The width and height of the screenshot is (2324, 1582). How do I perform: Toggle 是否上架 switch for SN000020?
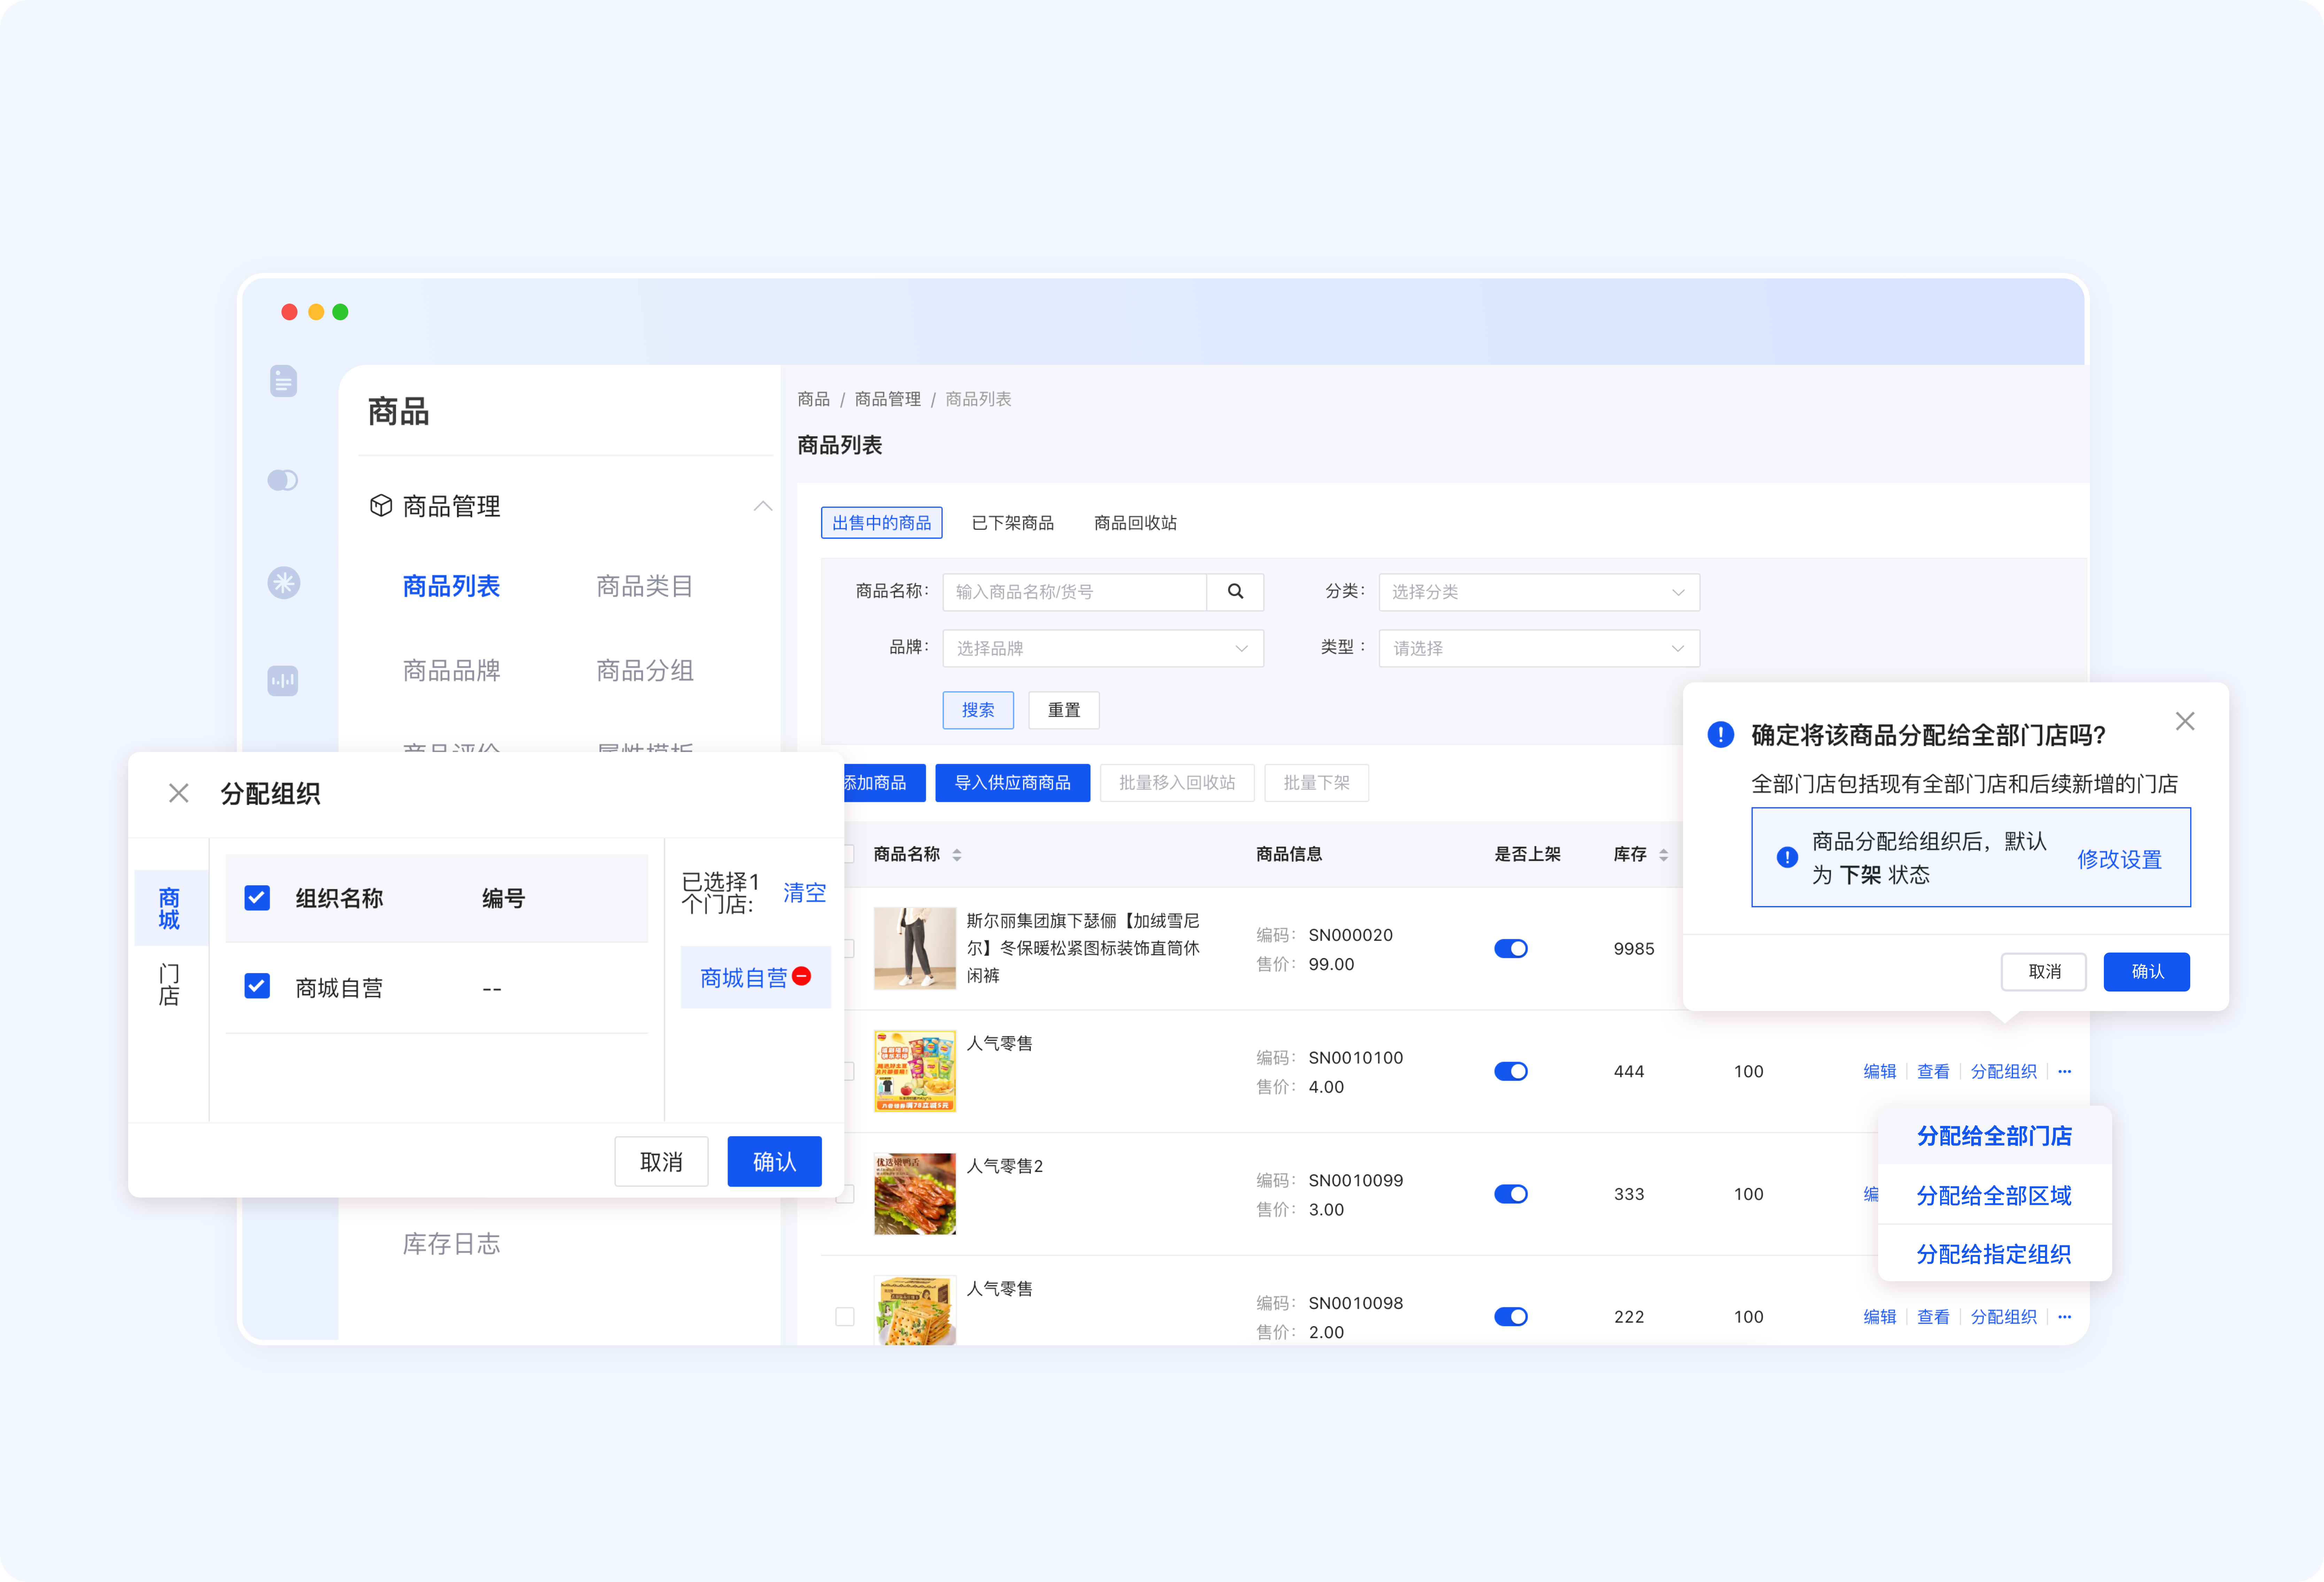[x=1511, y=948]
